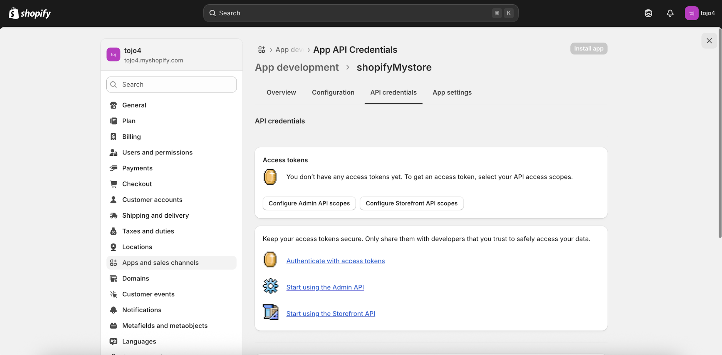
Task: Select Users and permissions in the sidebar
Action: [157, 152]
